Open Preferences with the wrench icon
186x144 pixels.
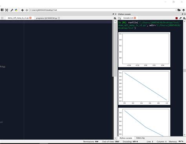pos(12,10)
